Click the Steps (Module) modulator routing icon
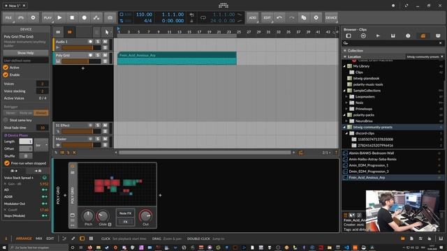The height and width of the screenshot is (251, 447). [45, 215]
